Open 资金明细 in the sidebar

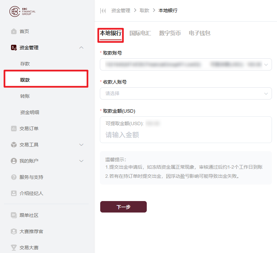[29, 112]
